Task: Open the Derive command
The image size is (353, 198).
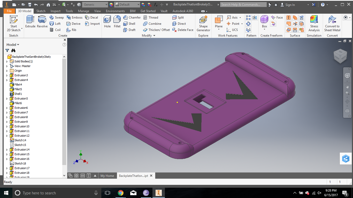Action: point(73,24)
